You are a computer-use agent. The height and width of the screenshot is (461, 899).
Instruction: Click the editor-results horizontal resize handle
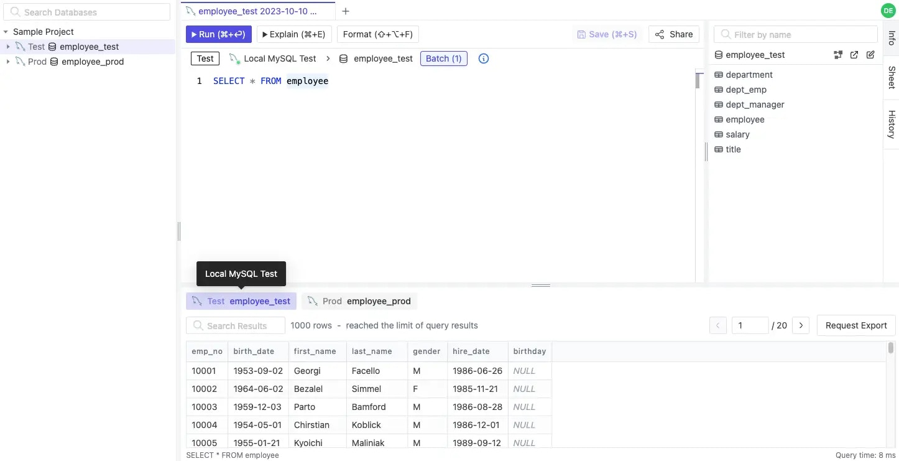541,286
